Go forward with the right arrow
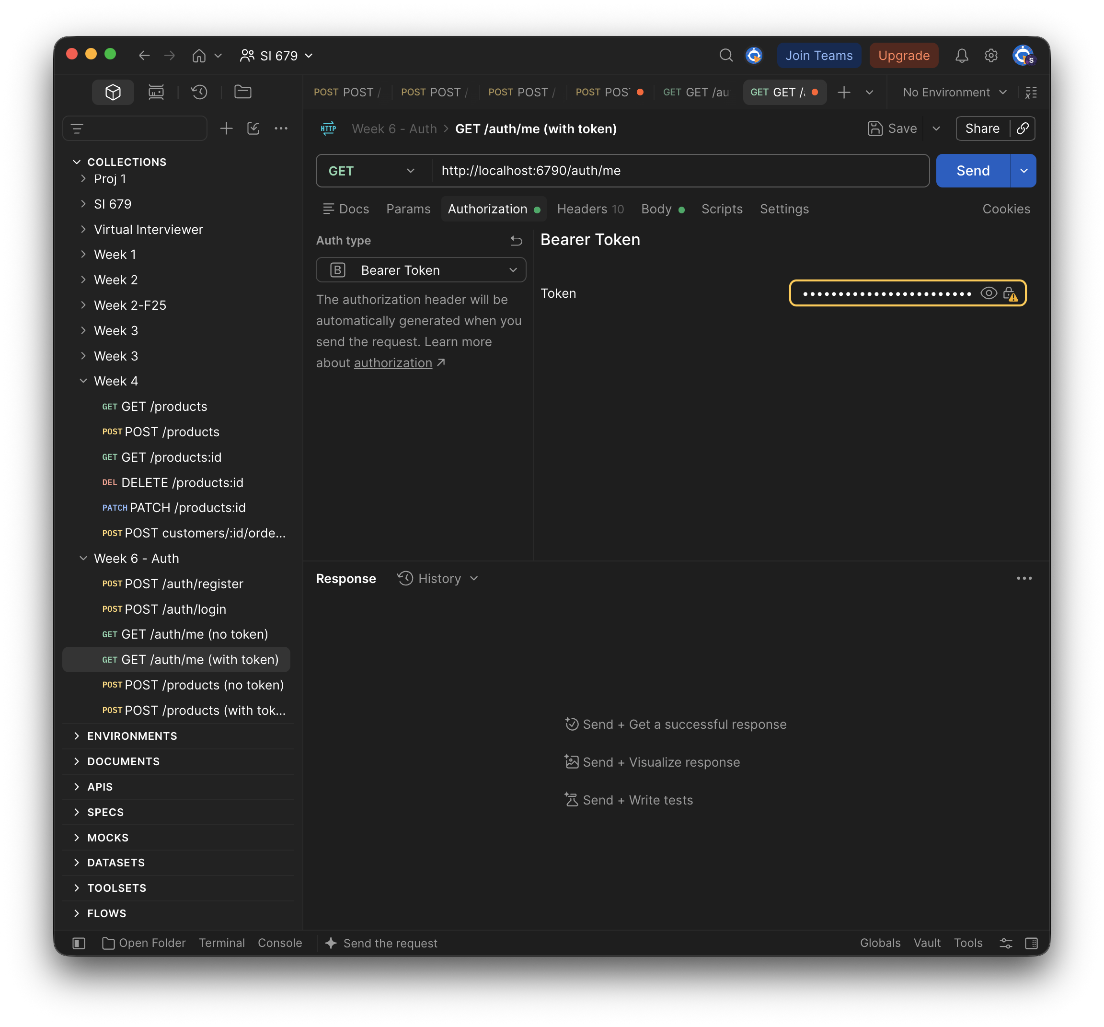This screenshot has width=1104, height=1027. (170, 56)
